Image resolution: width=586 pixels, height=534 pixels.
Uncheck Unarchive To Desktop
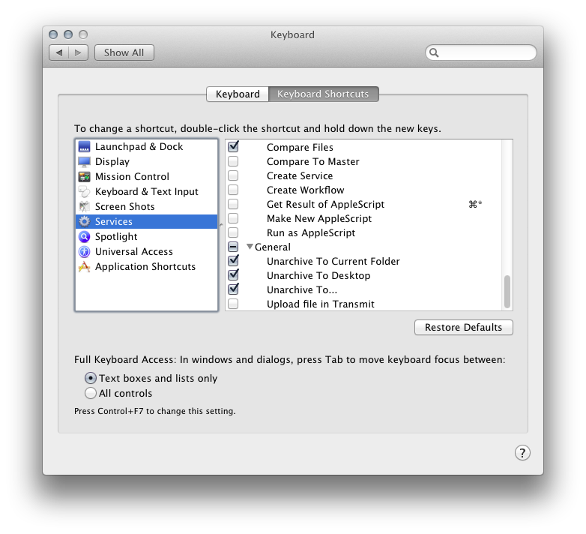[233, 274]
